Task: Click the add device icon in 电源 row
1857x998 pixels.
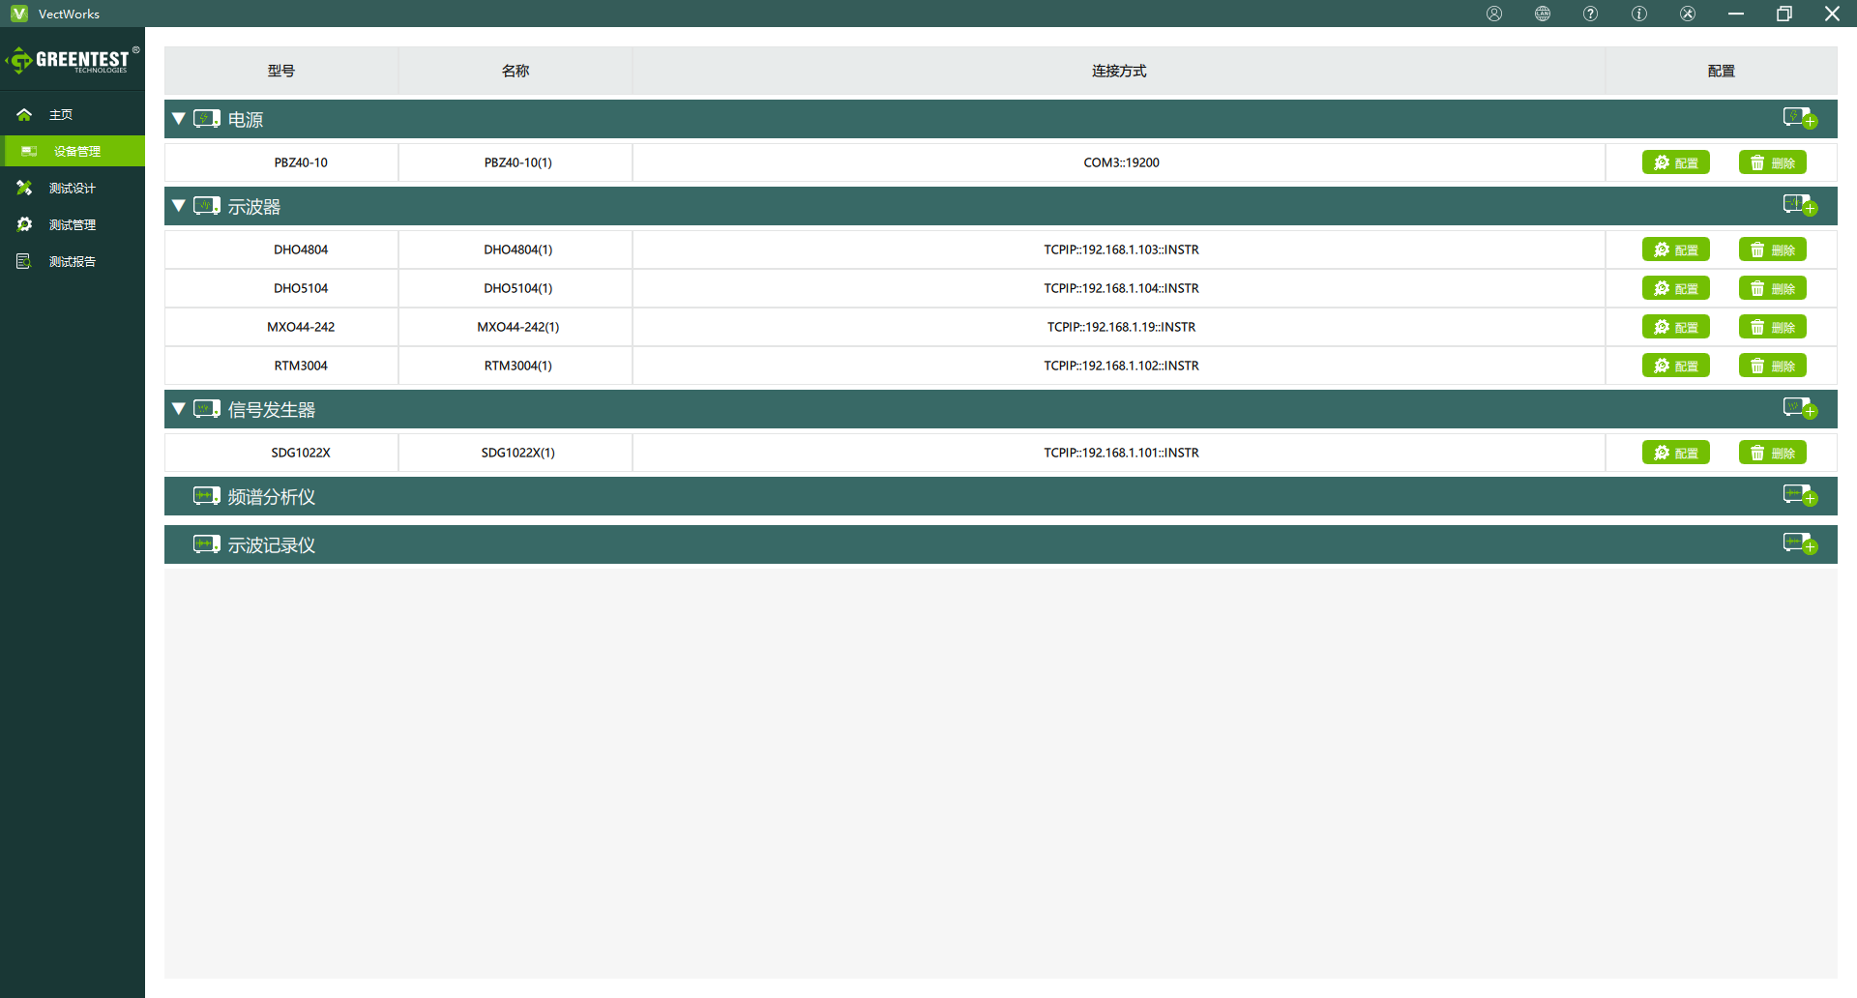Action: point(1799,118)
